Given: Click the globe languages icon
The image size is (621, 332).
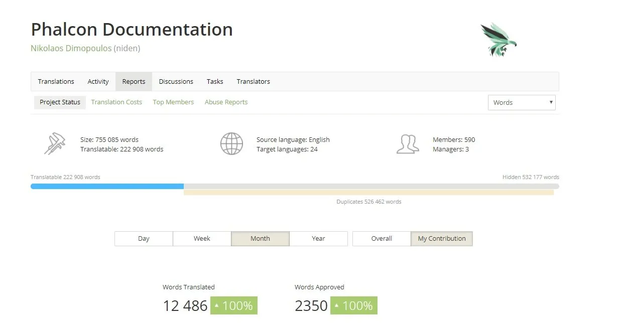Looking at the screenshot, I should [x=231, y=144].
